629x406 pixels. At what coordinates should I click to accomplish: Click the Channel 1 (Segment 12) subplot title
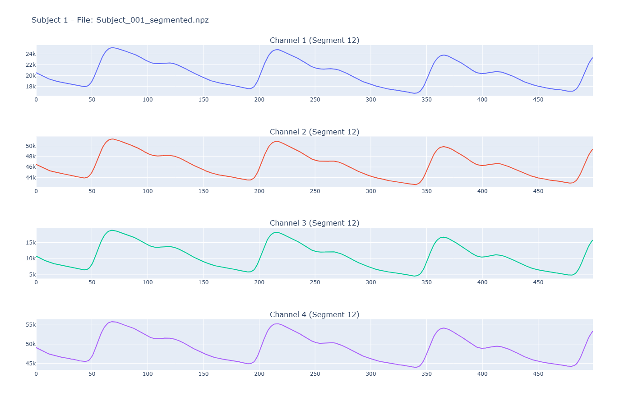tap(314, 40)
